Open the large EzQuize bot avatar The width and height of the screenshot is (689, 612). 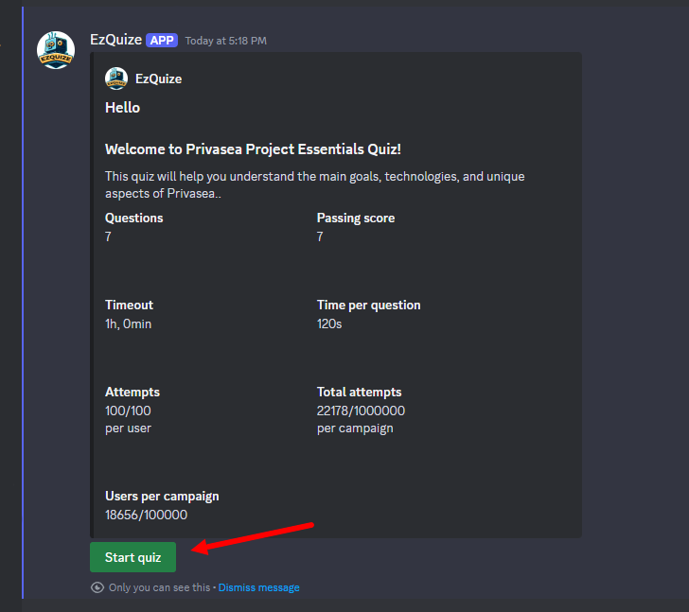point(56,50)
